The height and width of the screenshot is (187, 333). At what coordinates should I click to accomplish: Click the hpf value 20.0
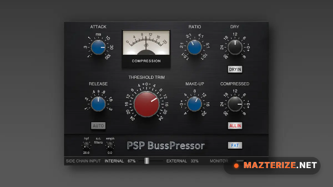[86, 152]
